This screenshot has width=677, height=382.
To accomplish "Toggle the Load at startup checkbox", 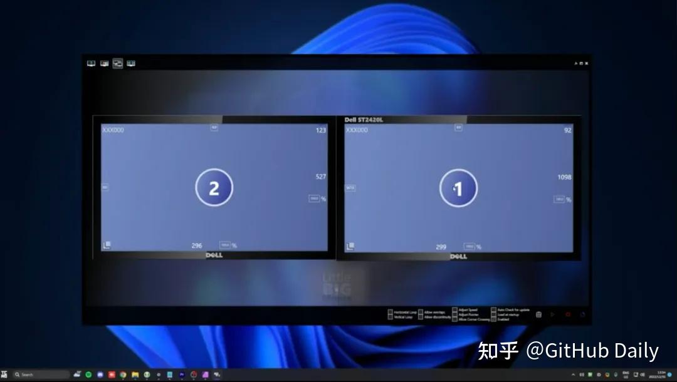I will pos(493,314).
